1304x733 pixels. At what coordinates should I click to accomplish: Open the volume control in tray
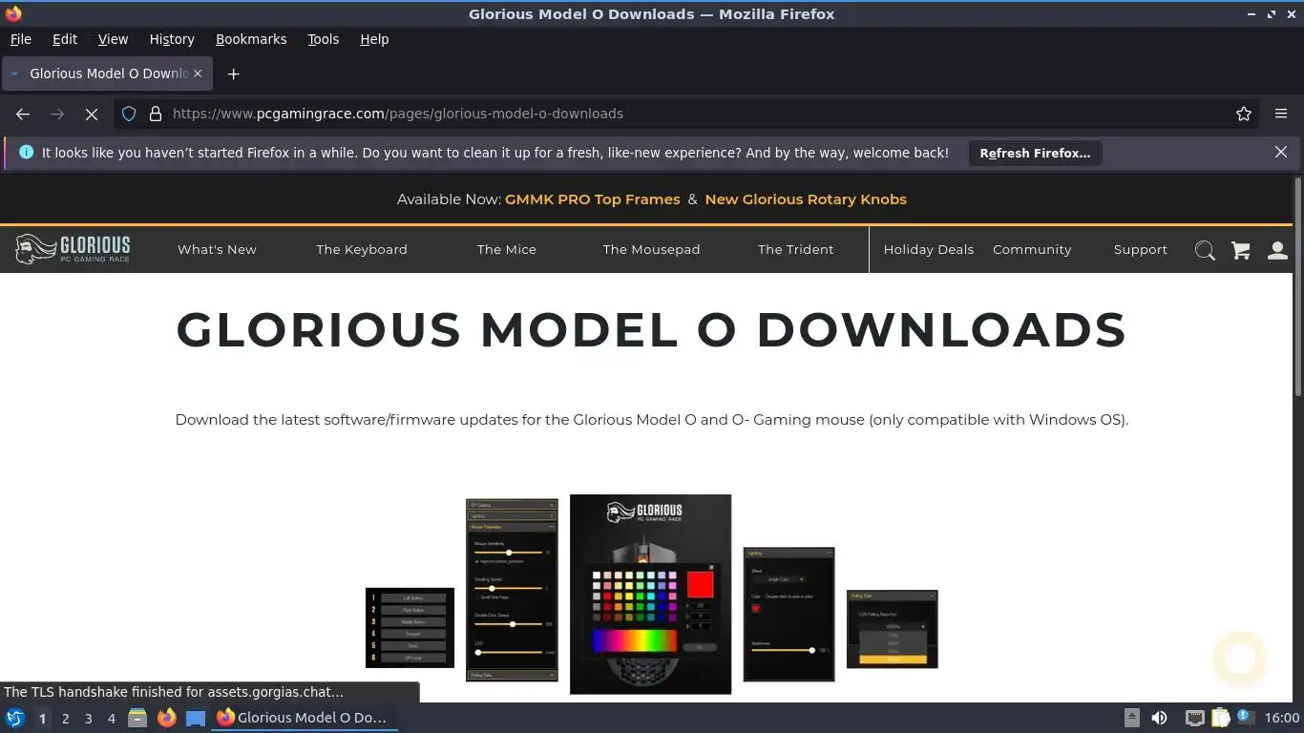pyautogui.click(x=1159, y=718)
